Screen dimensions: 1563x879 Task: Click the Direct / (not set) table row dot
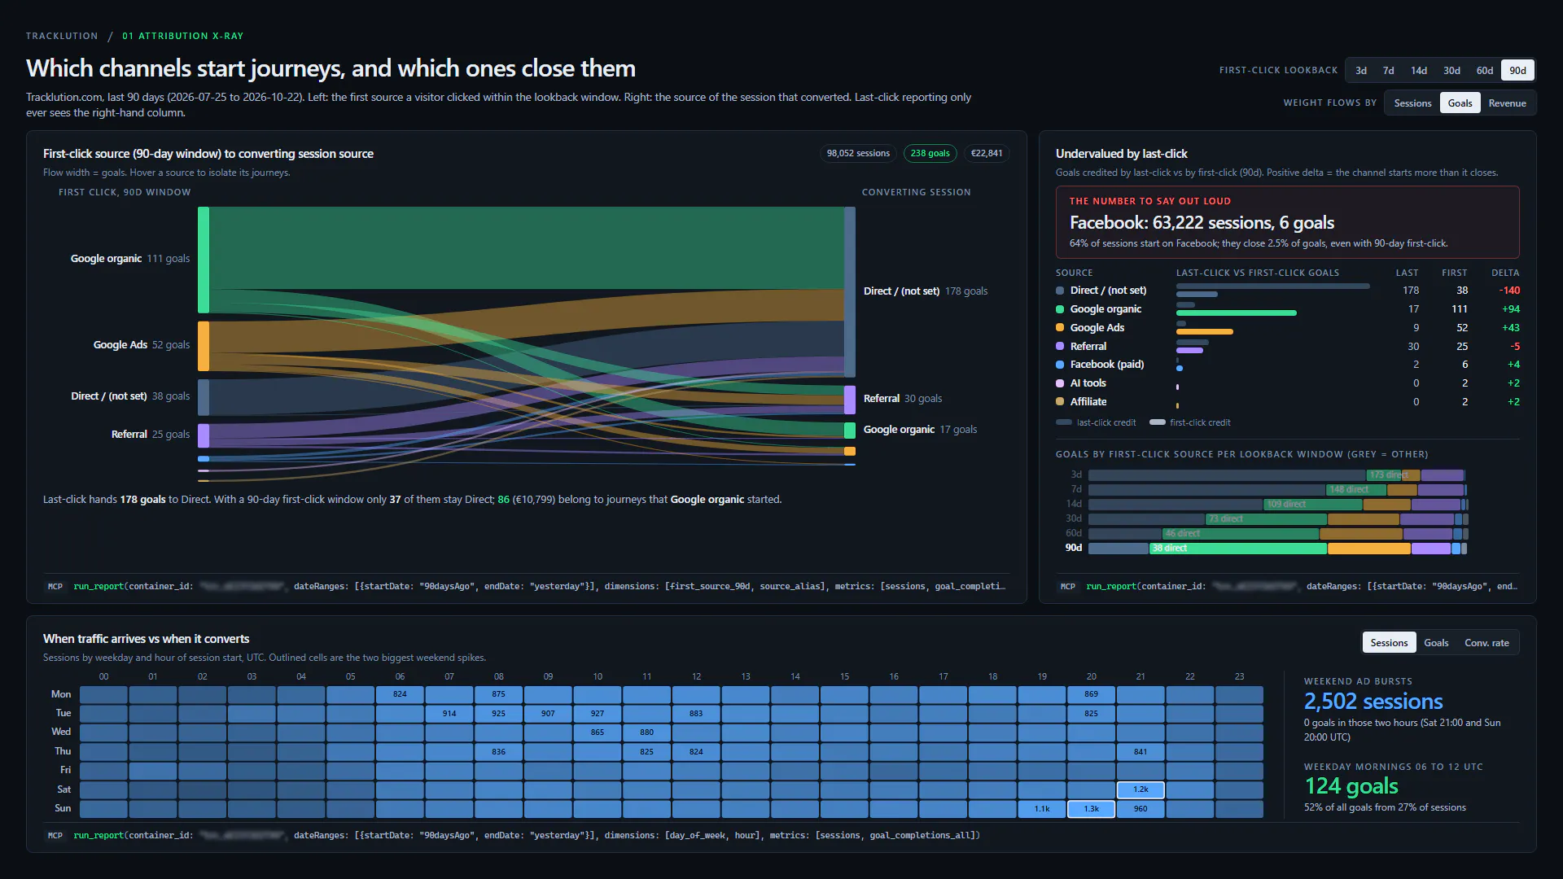tap(1060, 291)
